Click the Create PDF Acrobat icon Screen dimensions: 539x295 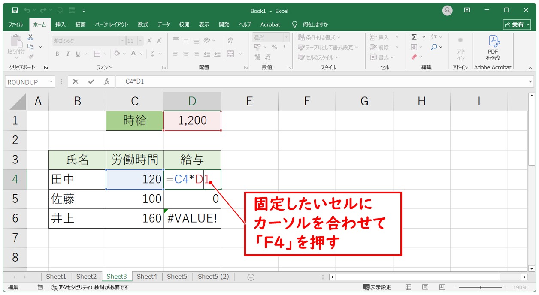[x=493, y=41]
